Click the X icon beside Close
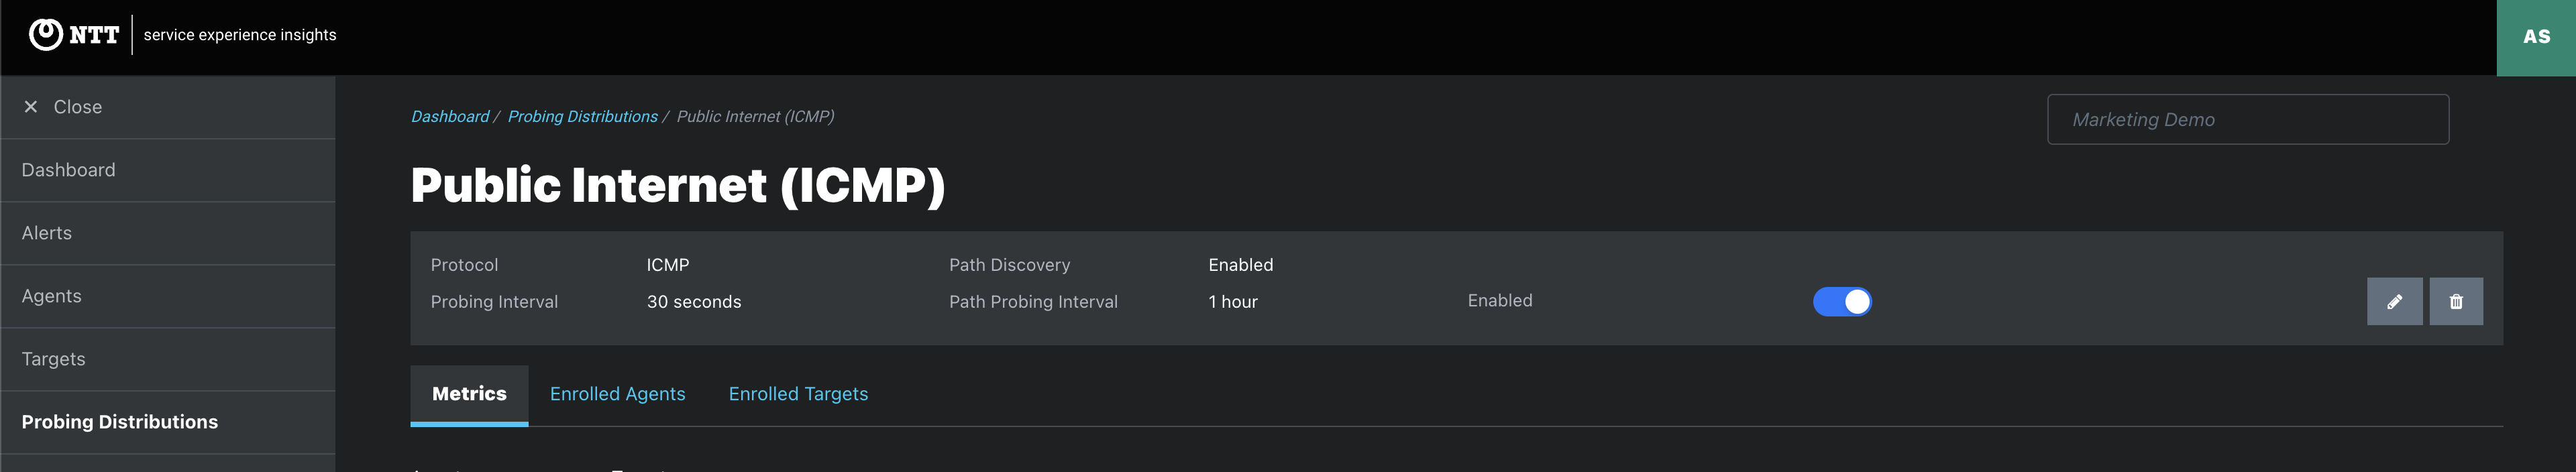This screenshot has height=472, width=2576. pos(31,107)
